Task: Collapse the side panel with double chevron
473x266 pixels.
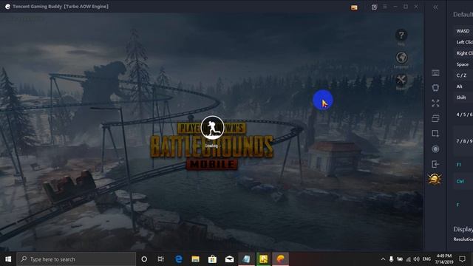Action: [x=435, y=7]
